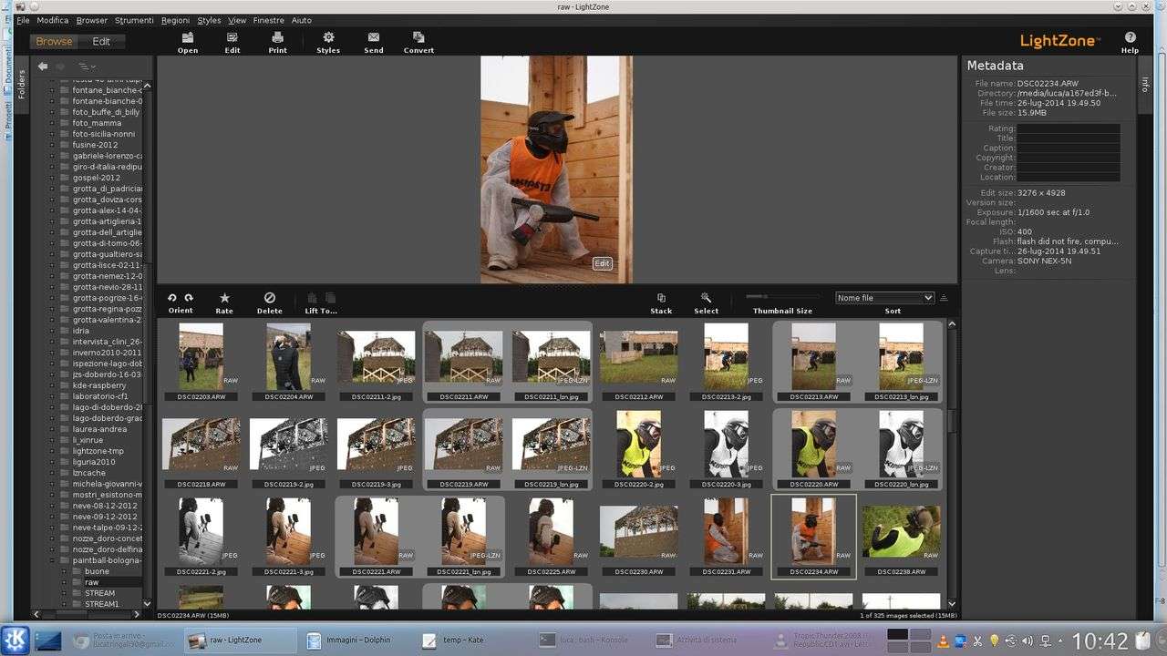Click the Convert icon
The height and width of the screenshot is (656, 1167).
click(418, 37)
